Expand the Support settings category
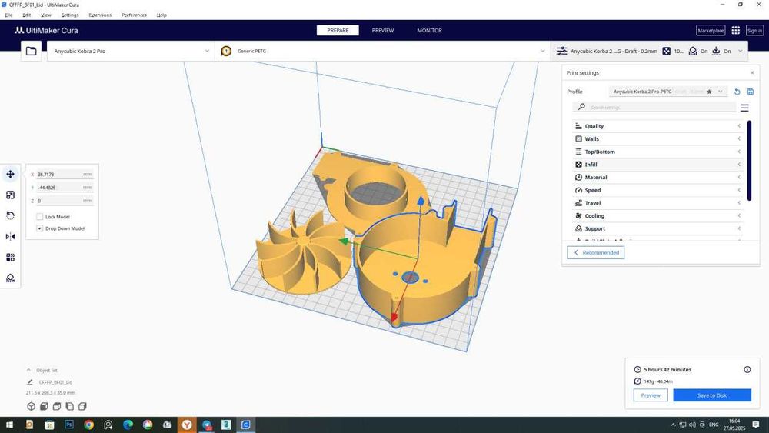The width and height of the screenshot is (769, 433). 657,228
